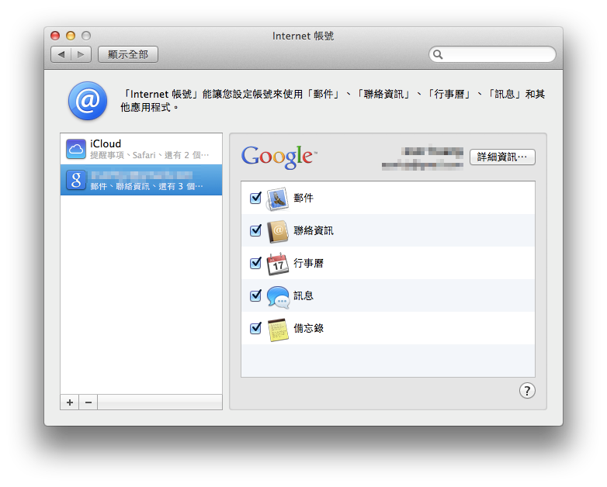
Task: Click the 郵件 service label
Action: [x=303, y=198]
